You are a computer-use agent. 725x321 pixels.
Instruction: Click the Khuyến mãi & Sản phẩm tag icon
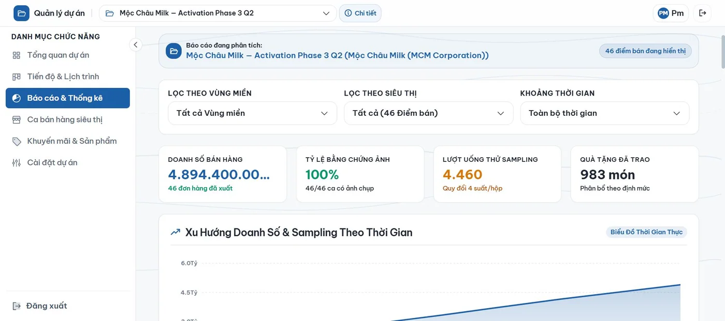click(x=17, y=141)
